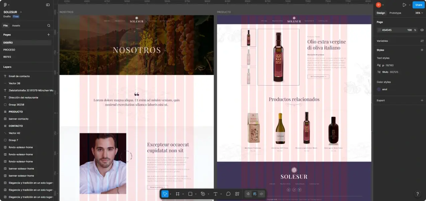
Task: Expand the SOLESUR file name menu
Action: pyautogui.click(x=12, y=12)
